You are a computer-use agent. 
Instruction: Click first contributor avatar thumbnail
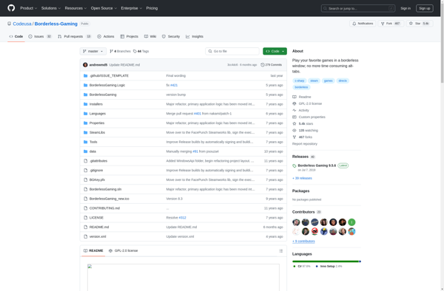click(296, 222)
